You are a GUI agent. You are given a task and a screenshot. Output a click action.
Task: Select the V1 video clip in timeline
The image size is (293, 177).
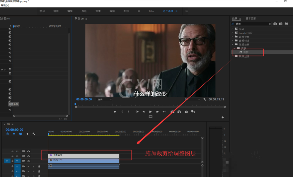[84, 161]
